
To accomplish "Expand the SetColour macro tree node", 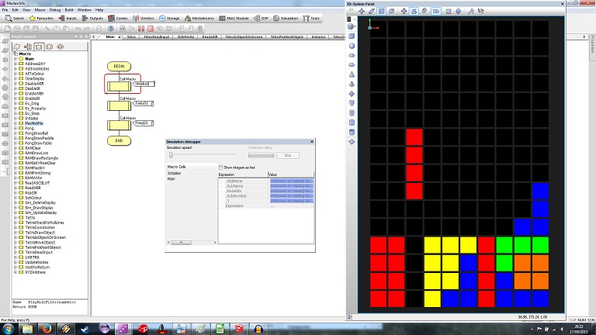I will tap(16, 198).
